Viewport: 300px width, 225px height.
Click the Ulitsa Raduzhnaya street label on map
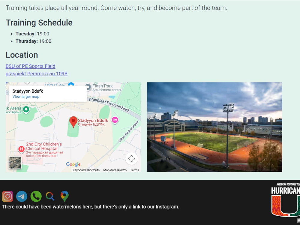pos(128,132)
